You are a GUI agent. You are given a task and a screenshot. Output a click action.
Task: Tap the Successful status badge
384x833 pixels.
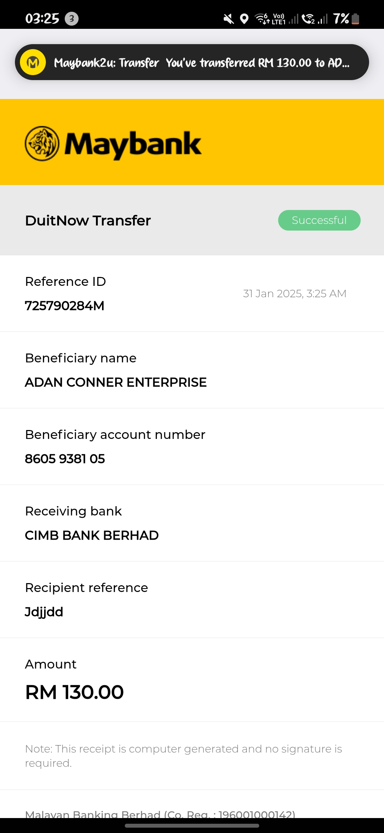(319, 220)
